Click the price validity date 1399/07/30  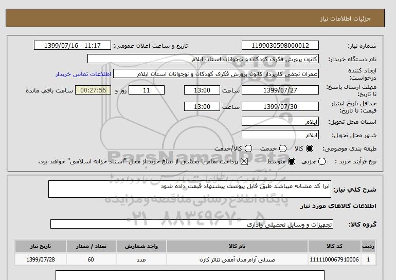click(x=280, y=106)
